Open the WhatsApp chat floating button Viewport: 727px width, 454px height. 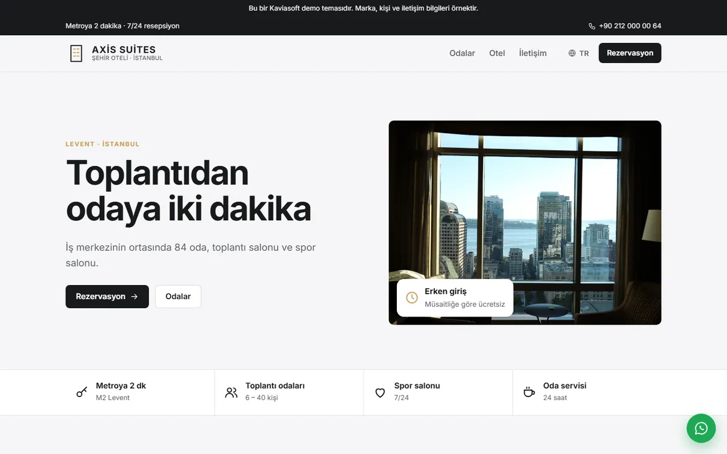(x=701, y=428)
